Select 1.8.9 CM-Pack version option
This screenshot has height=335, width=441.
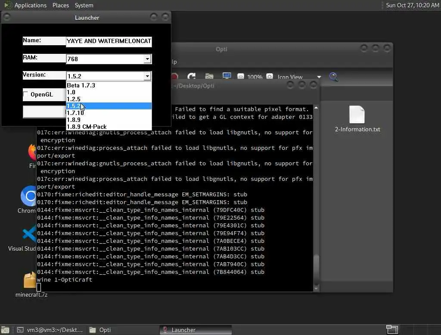[109, 127]
